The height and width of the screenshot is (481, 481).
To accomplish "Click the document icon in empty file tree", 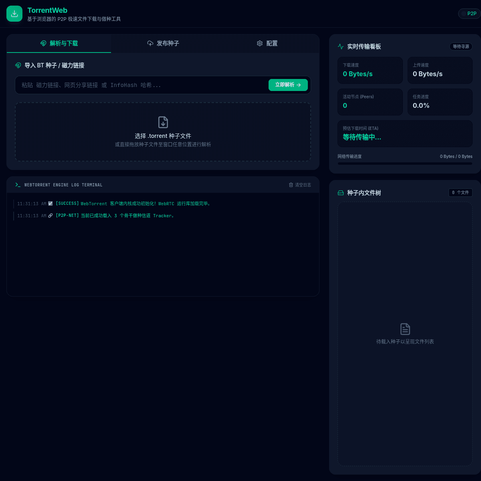I will [405, 329].
